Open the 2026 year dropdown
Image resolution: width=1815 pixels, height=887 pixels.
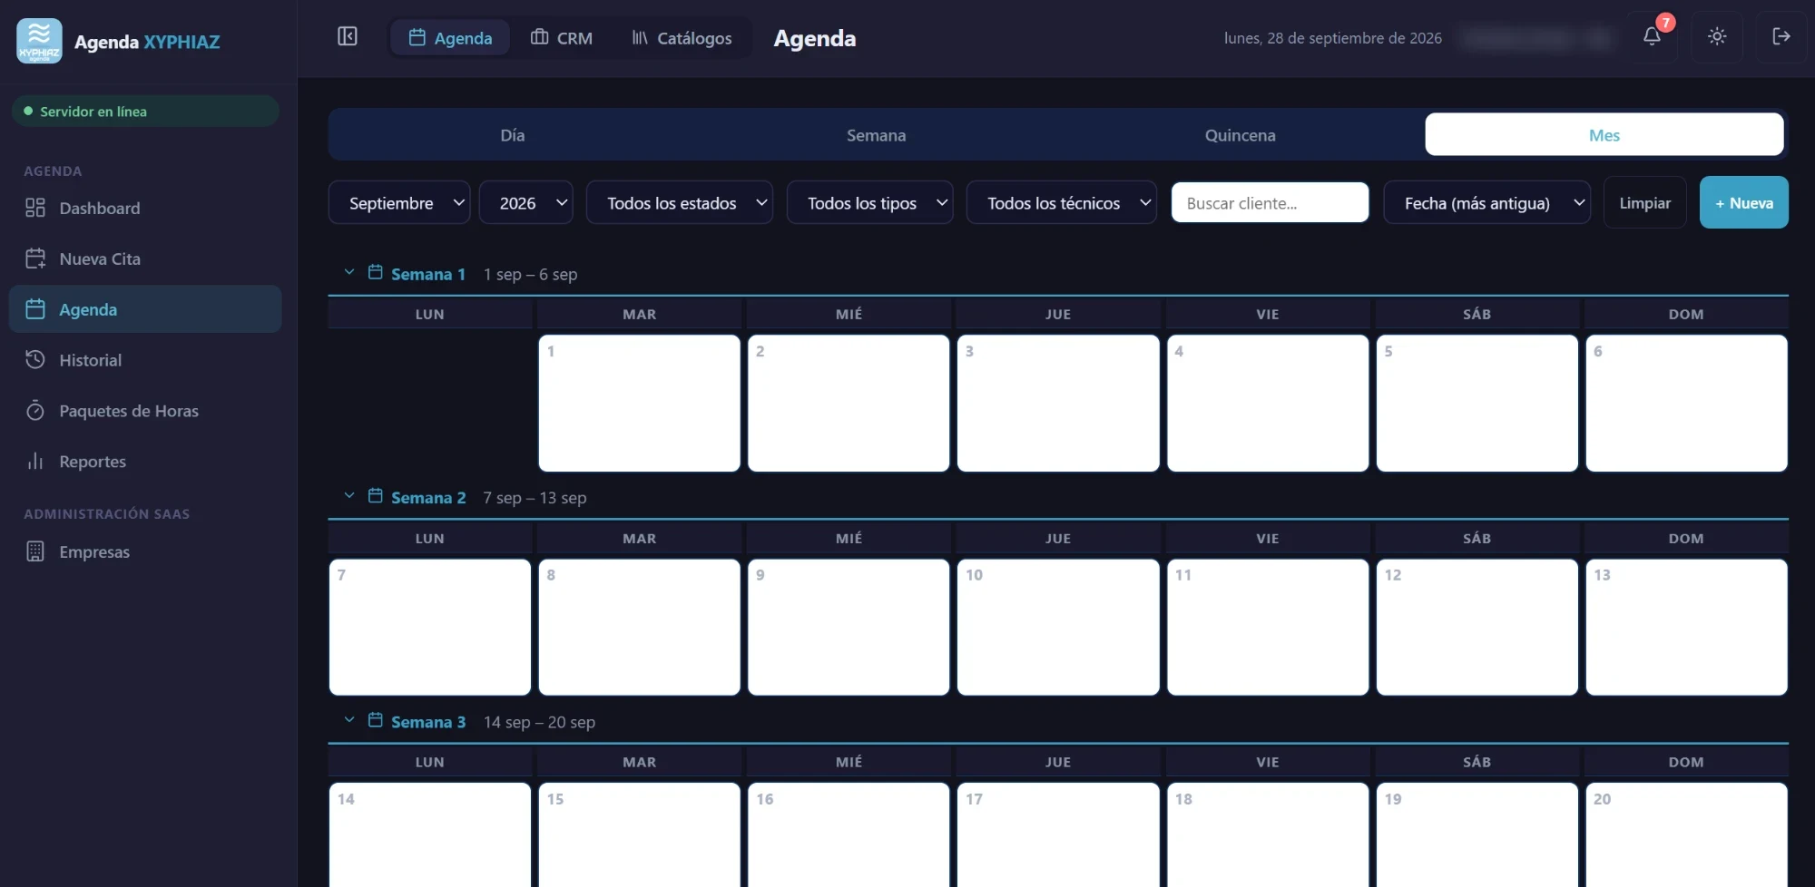pyautogui.click(x=526, y=202)
